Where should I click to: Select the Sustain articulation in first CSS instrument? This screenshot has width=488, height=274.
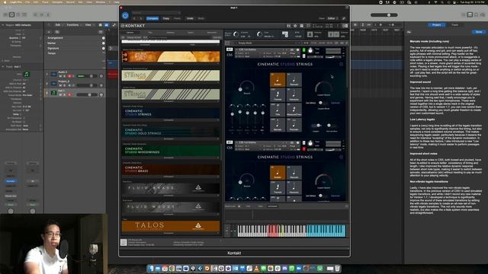(278, 80)
